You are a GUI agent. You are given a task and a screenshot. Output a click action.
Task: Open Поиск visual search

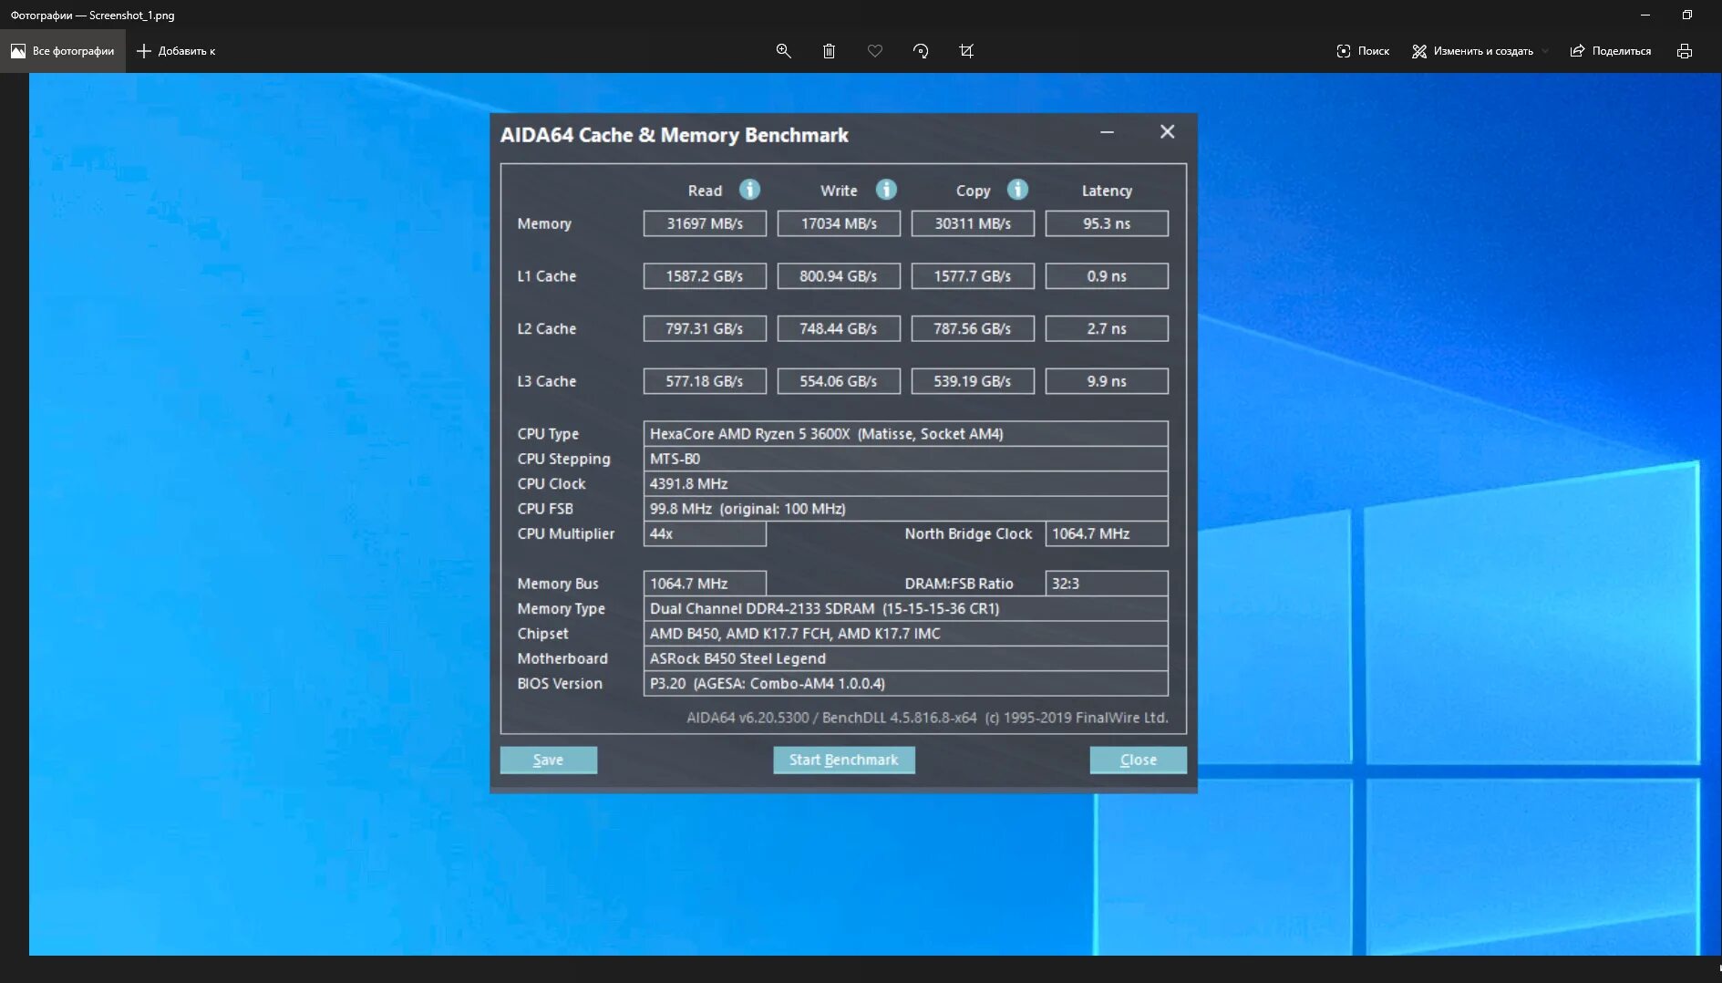1363,51
